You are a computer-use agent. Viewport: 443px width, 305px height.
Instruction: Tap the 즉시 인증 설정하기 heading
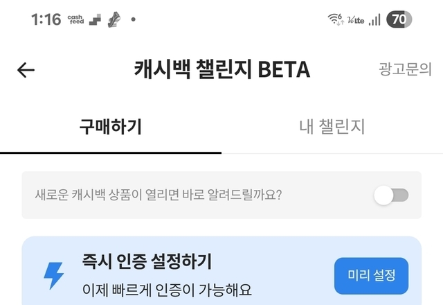(147, 261)
